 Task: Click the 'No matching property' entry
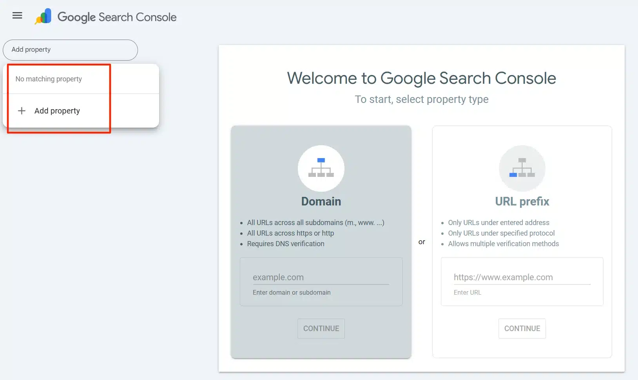click(49, 79)
